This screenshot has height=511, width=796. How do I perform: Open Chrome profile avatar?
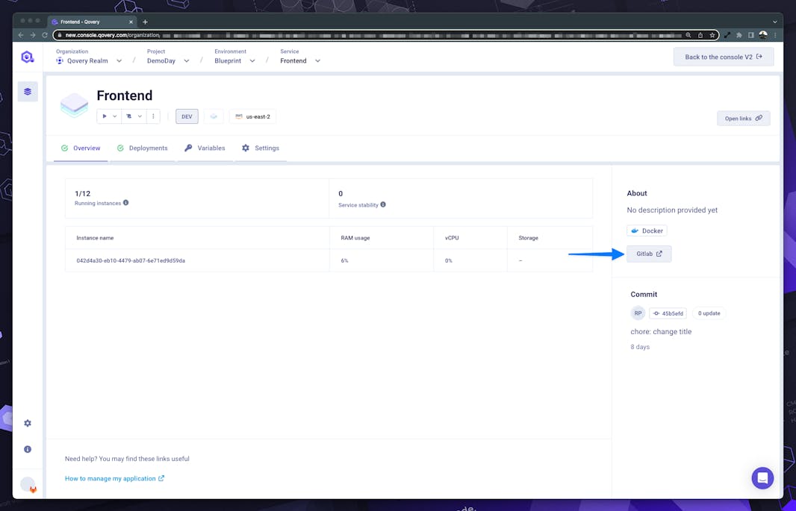tap(763, 35)
